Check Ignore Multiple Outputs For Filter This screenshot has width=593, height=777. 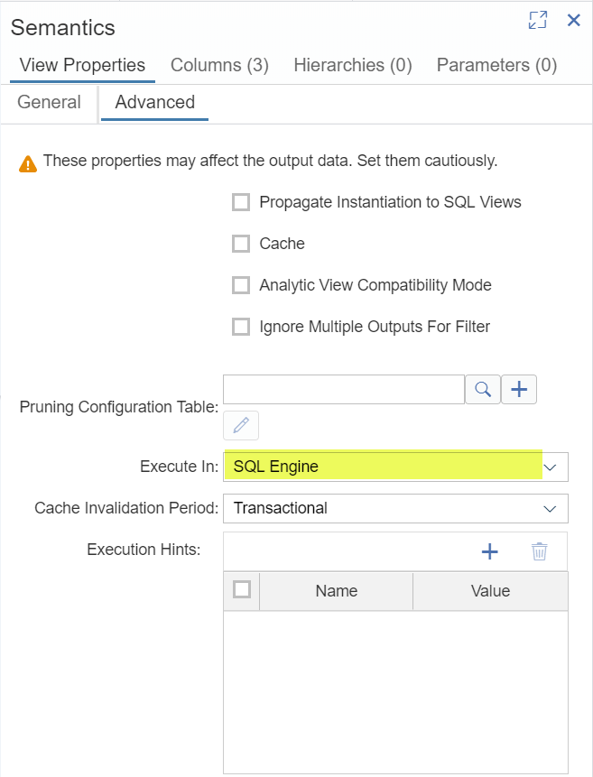coord(241,327)
